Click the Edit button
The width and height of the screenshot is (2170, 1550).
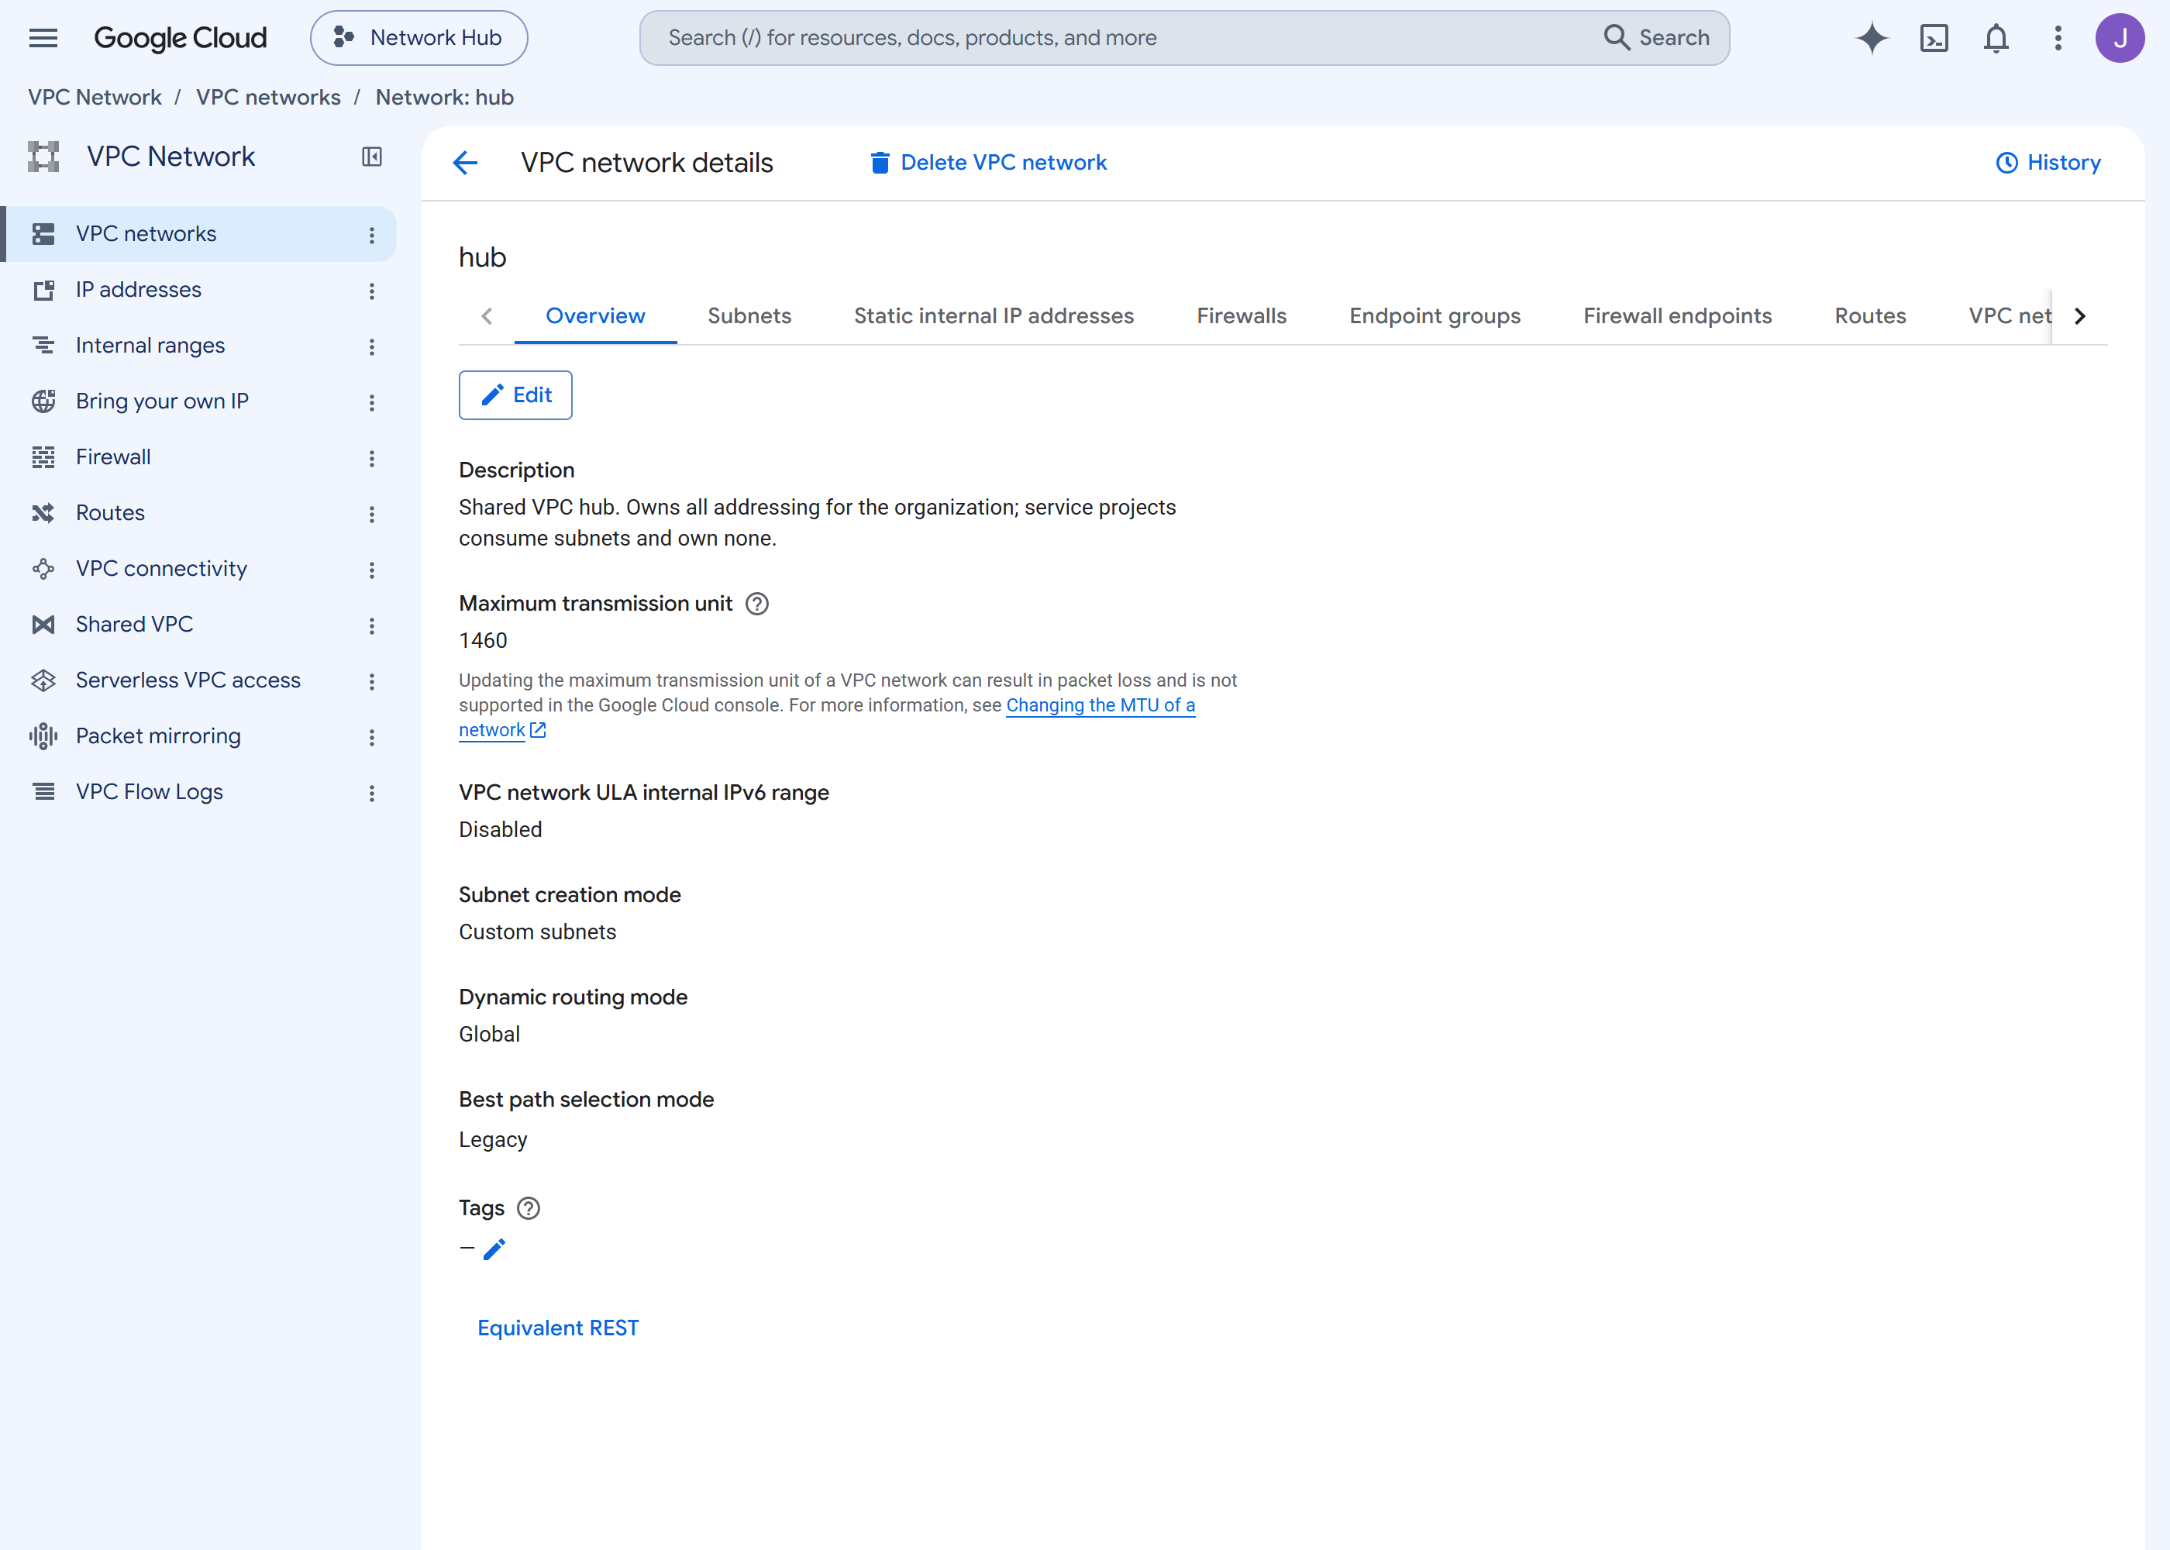coord(515,395)
